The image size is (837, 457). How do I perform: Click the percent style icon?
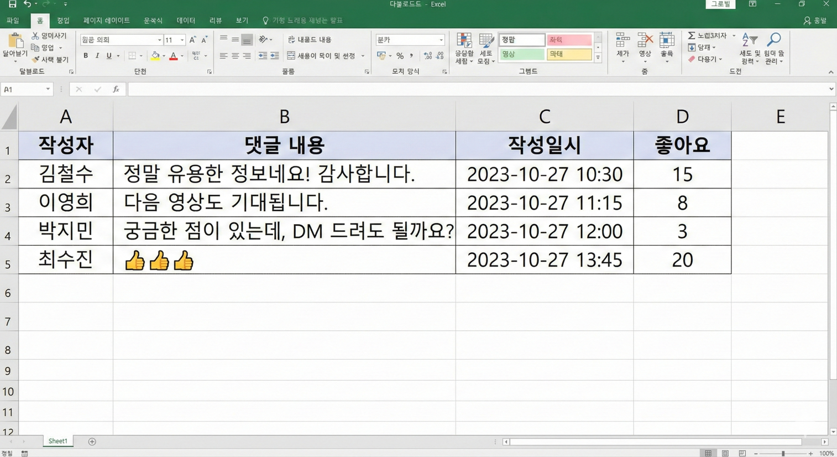(400, 56)
